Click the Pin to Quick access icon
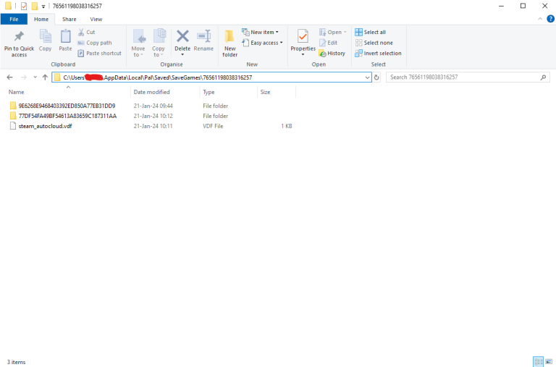The width and height of the screenshot is (556, 367). click(19, 42)
